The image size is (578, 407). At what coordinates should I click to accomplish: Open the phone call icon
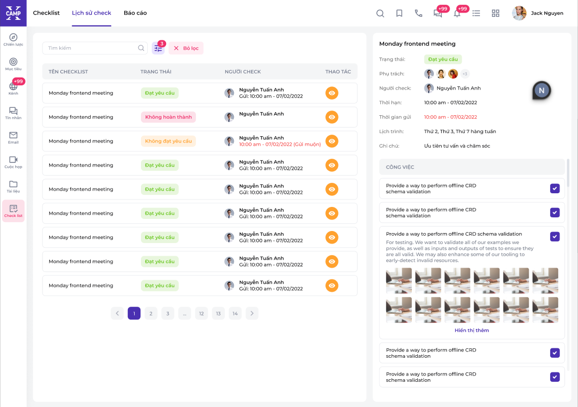tap(418, 14)
